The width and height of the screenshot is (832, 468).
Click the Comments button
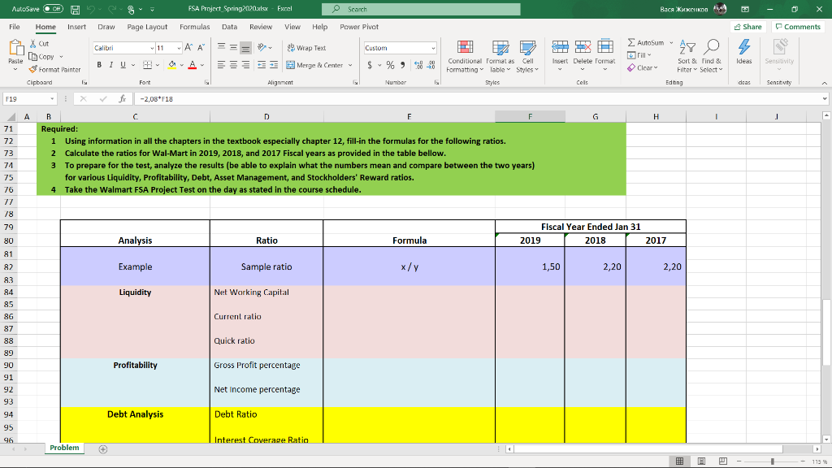798,27
